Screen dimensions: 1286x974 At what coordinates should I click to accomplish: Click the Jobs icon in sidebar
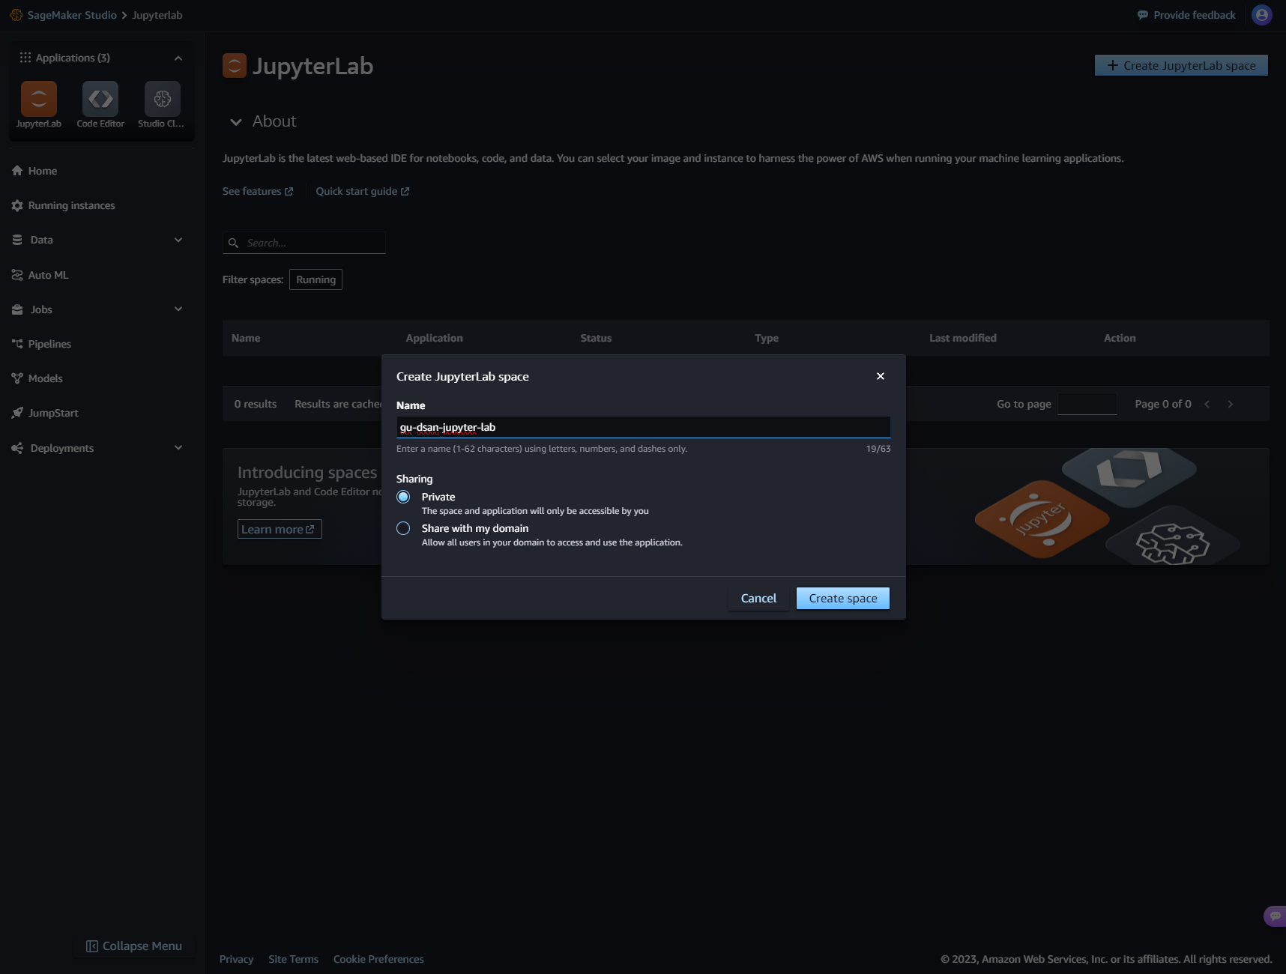click(x=17, y=309)
